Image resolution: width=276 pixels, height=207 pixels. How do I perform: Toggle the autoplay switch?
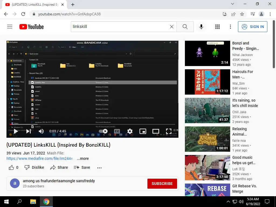point(103,131)
